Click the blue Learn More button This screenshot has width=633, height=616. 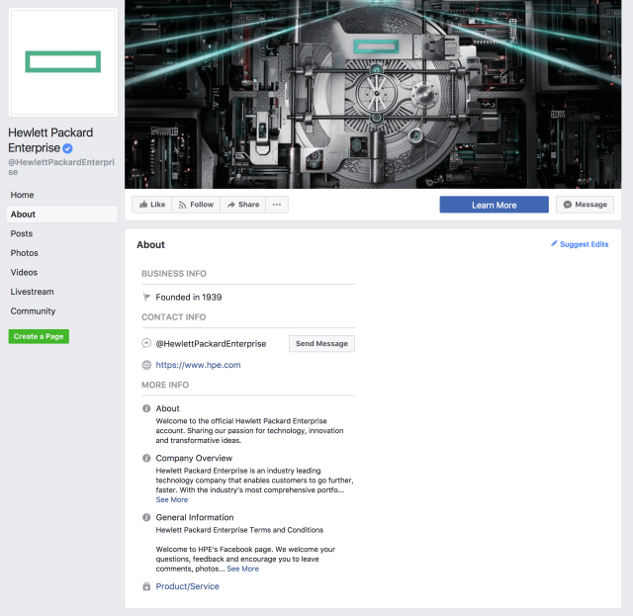coord(495,205)
